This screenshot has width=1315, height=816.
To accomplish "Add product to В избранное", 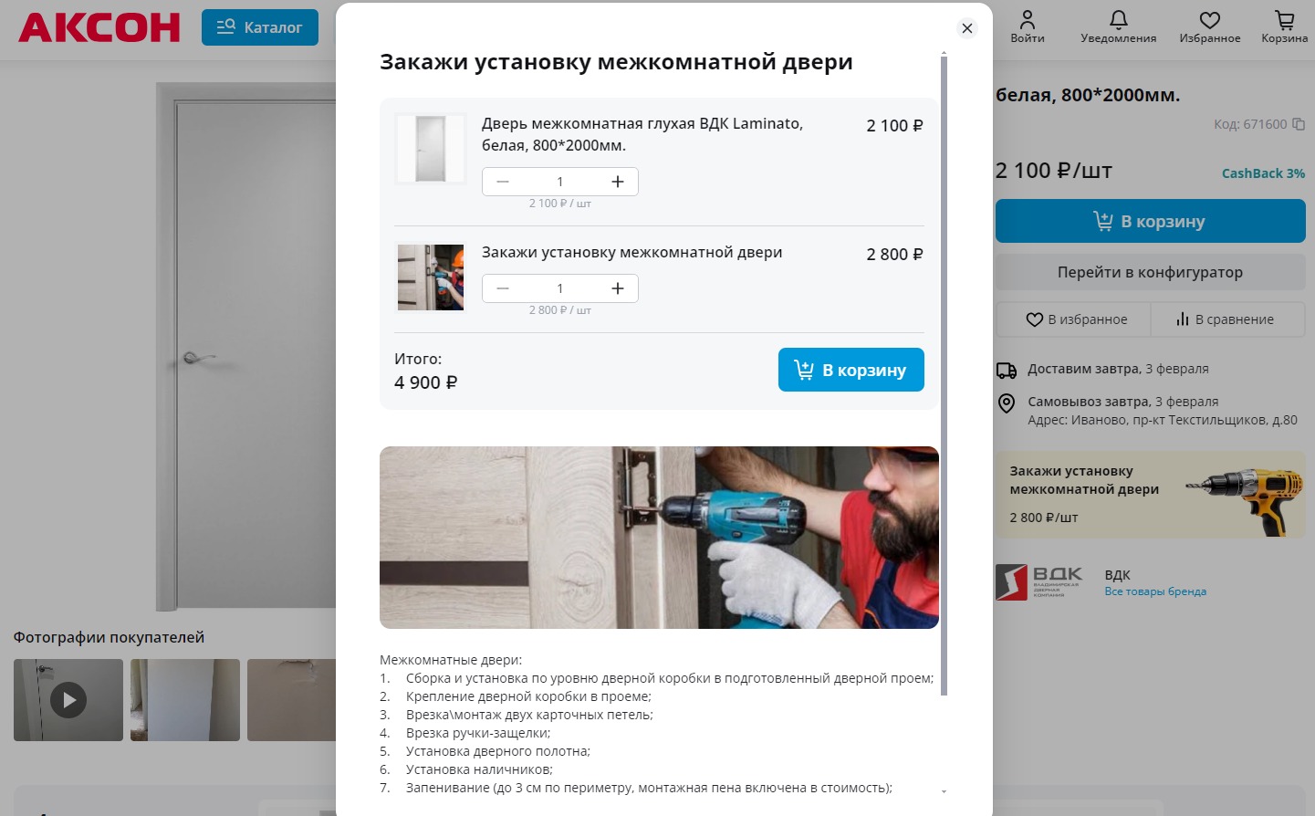I will [1076, 319].
